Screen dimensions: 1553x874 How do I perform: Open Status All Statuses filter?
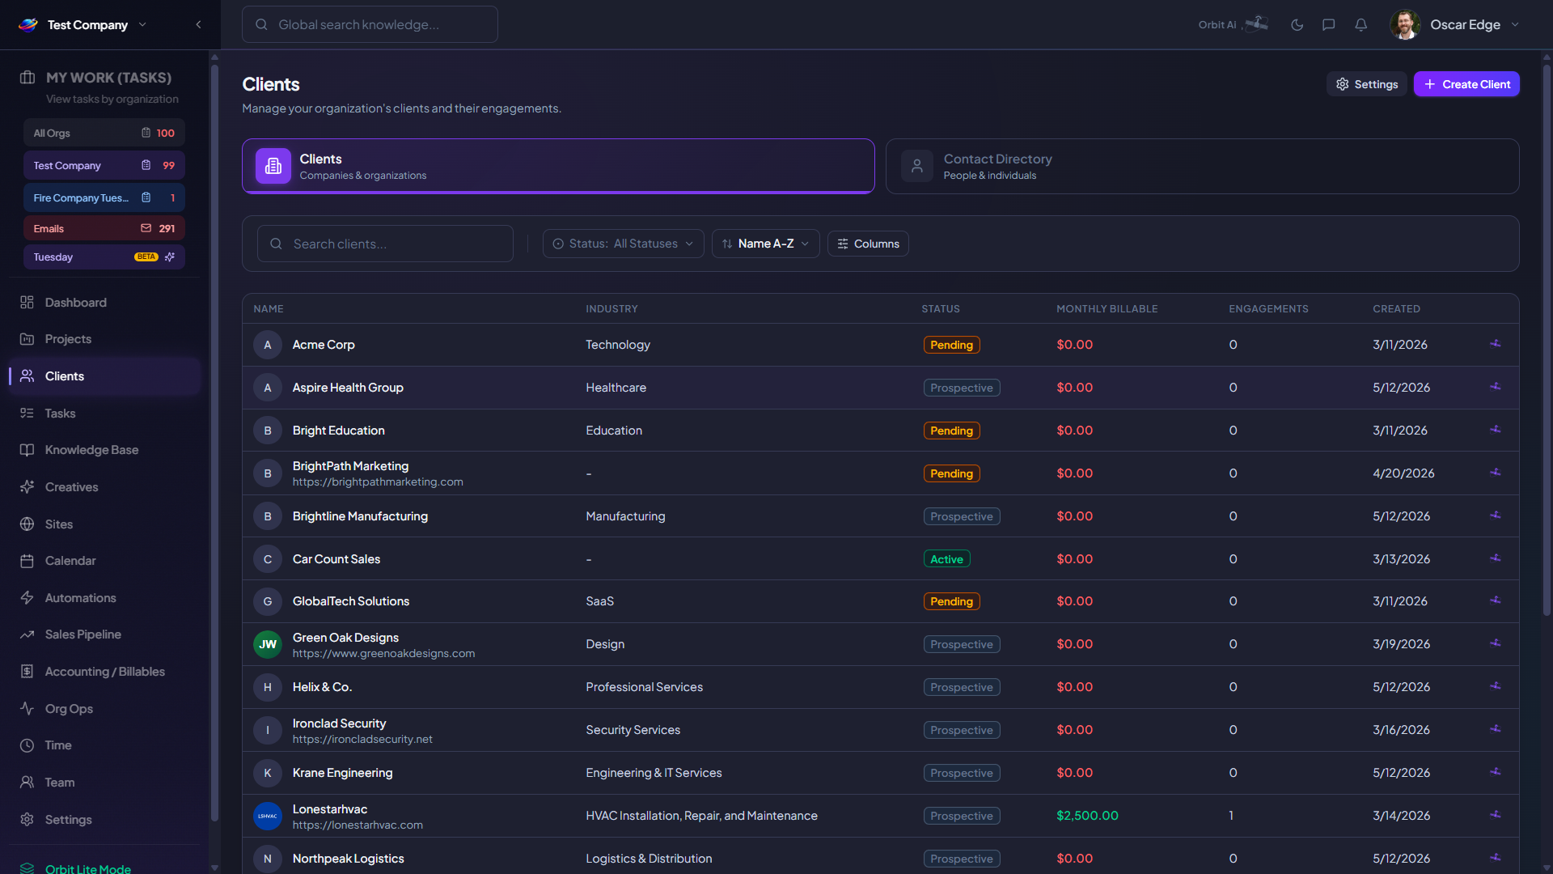[623, 244]
